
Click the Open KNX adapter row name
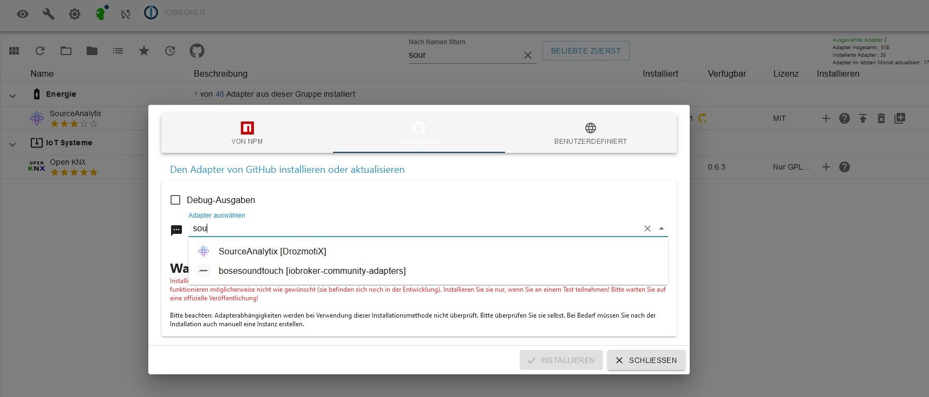pos(68,162)
